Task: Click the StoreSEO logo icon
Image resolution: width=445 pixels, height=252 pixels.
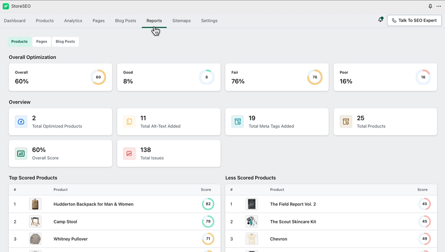Action: click(x=5, y=6)
